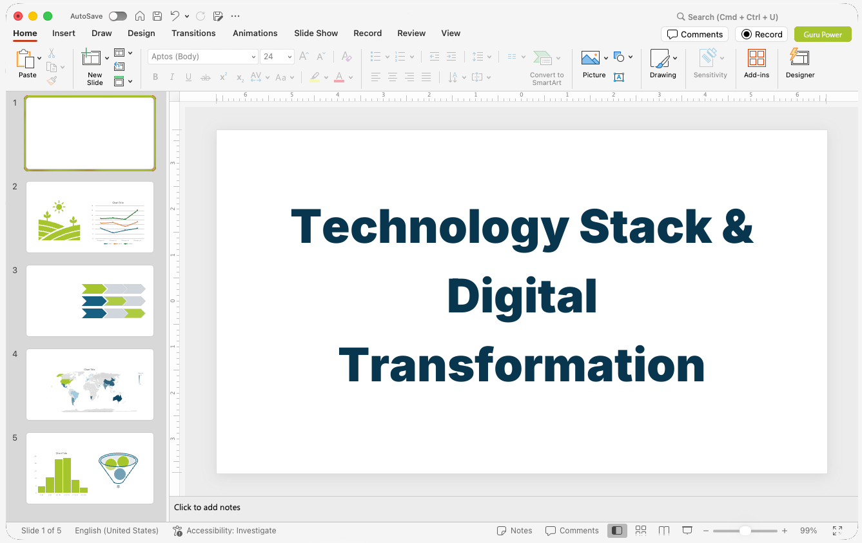862x543 pixels.
Task: Expand the Undo history arrow
Action: point(187,16)
